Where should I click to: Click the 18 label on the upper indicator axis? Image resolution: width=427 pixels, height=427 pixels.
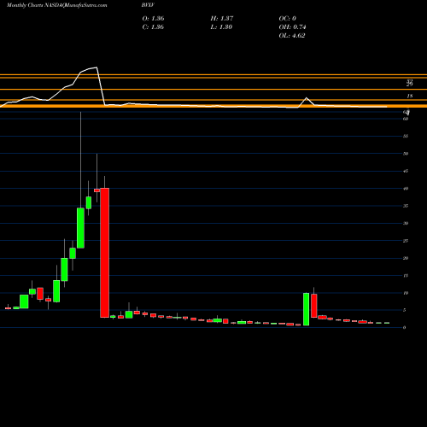410,97
